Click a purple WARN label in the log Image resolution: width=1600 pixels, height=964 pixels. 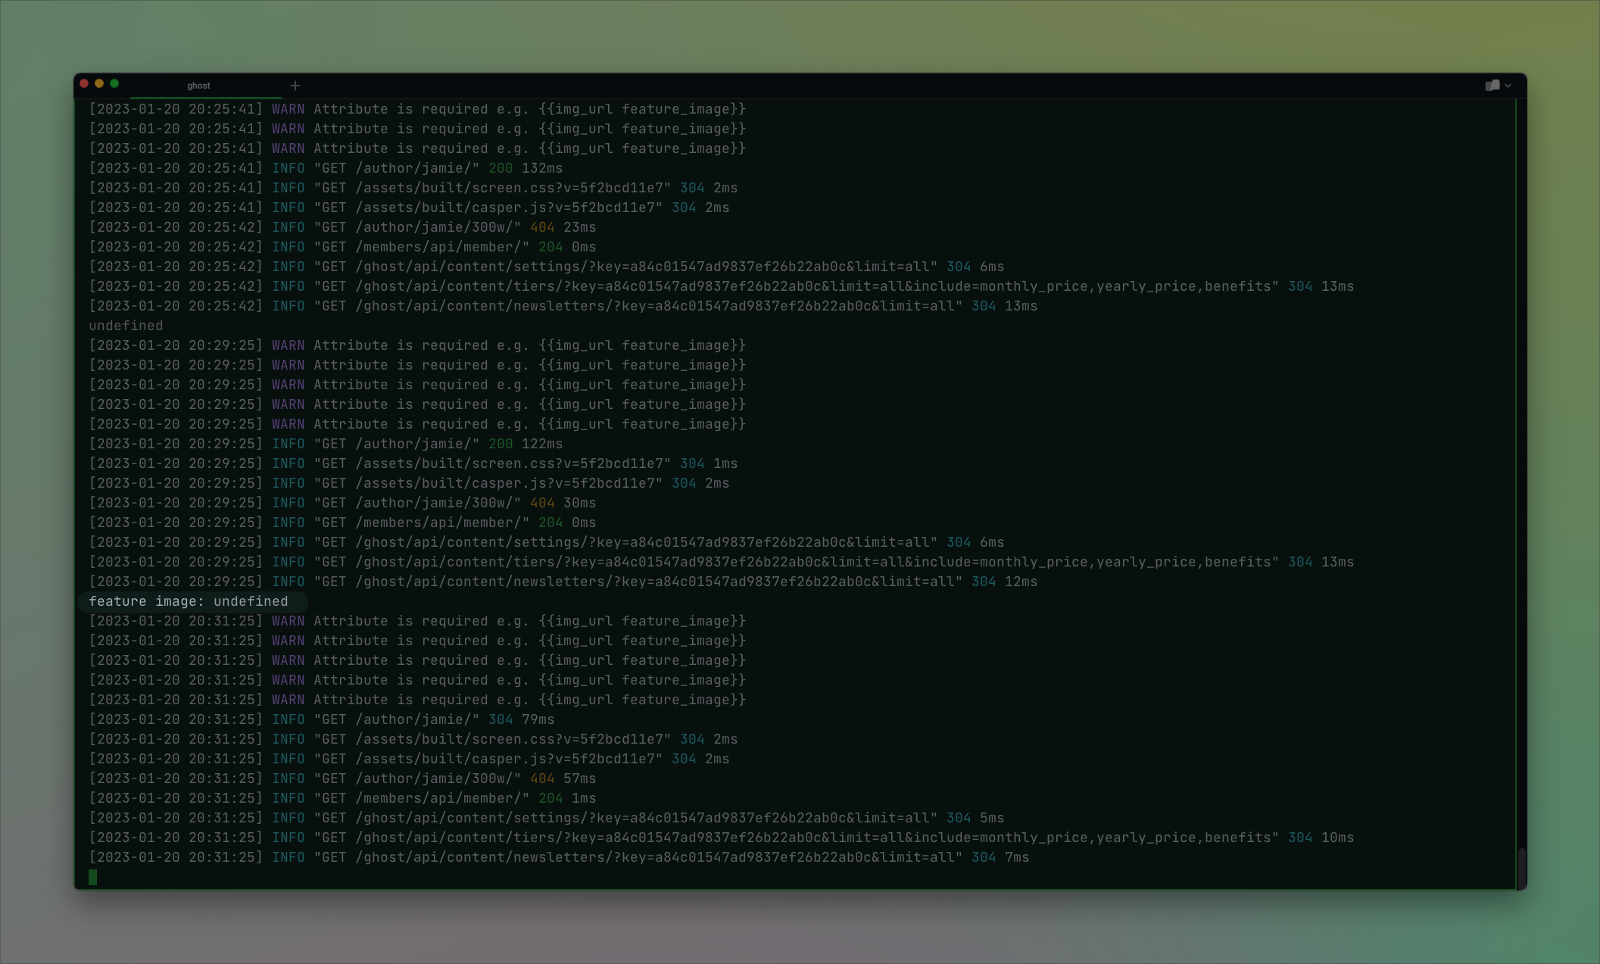point(288,621)
